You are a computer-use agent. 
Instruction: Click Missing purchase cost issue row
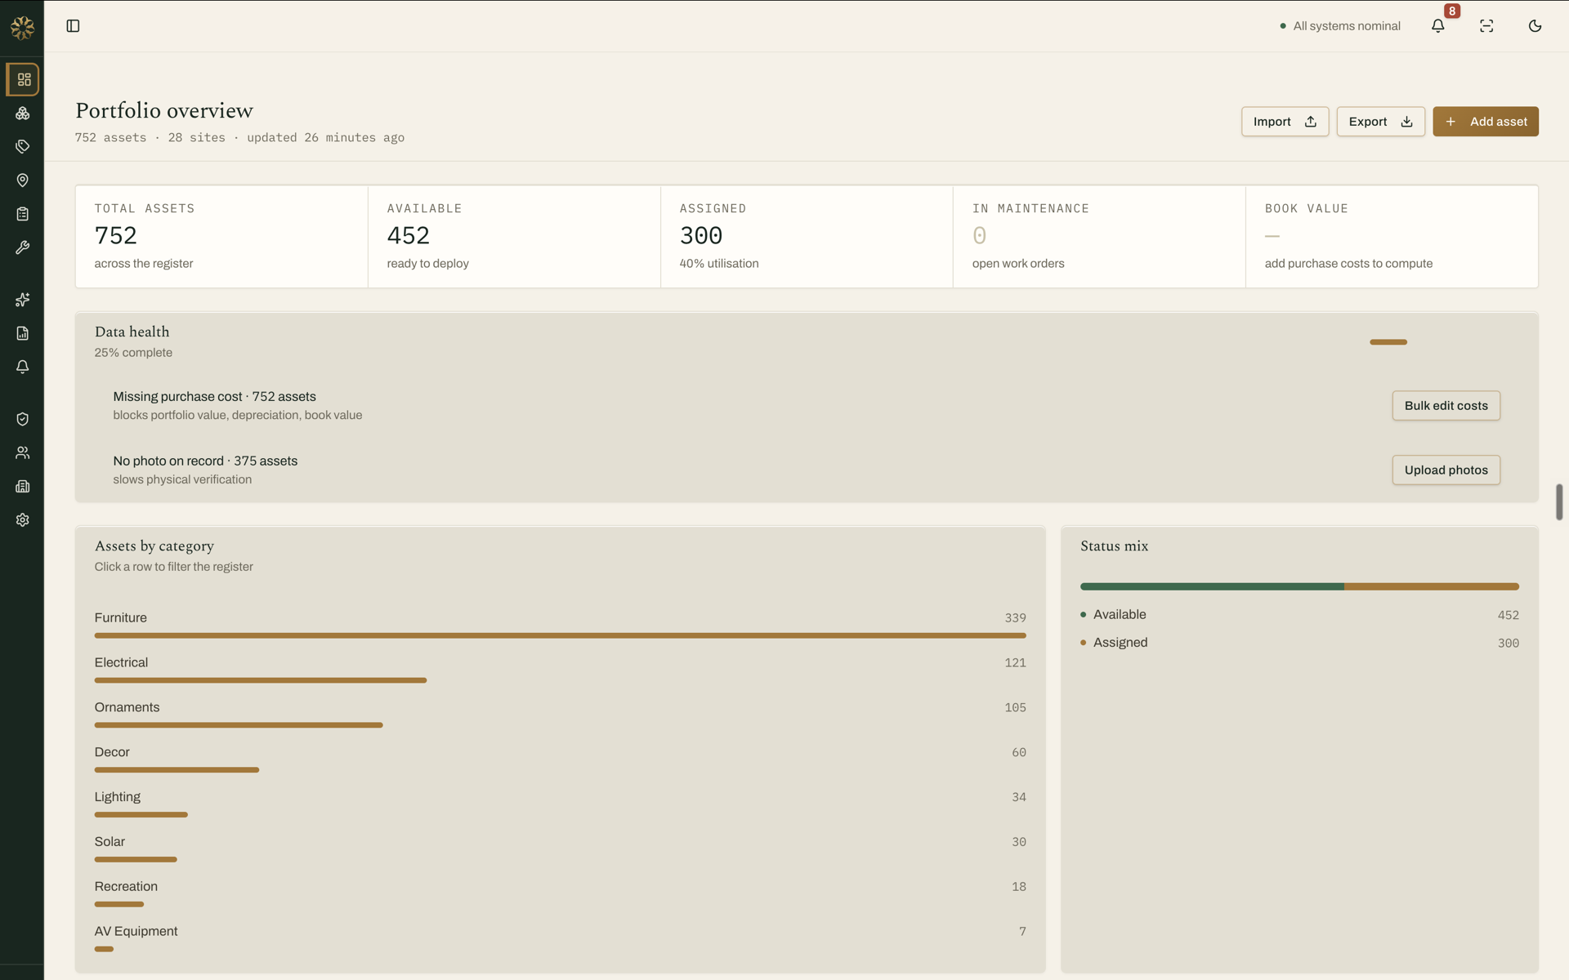(x=807, y=406)
